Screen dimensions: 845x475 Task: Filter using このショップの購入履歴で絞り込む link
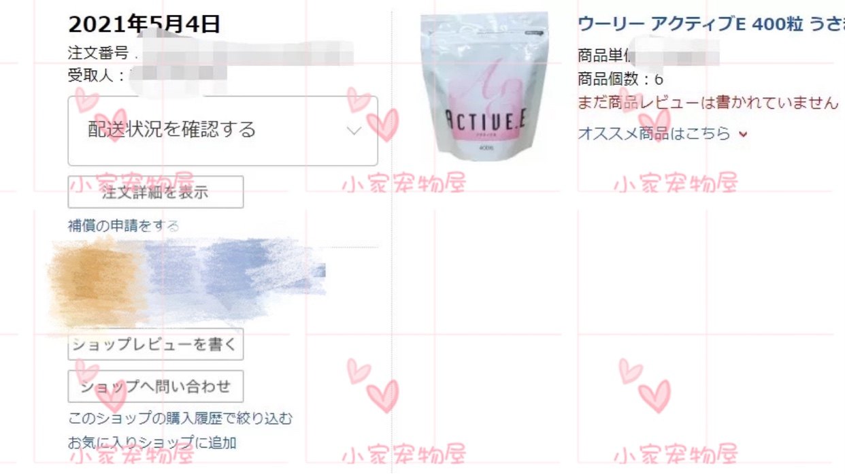[x=180, y=418]
